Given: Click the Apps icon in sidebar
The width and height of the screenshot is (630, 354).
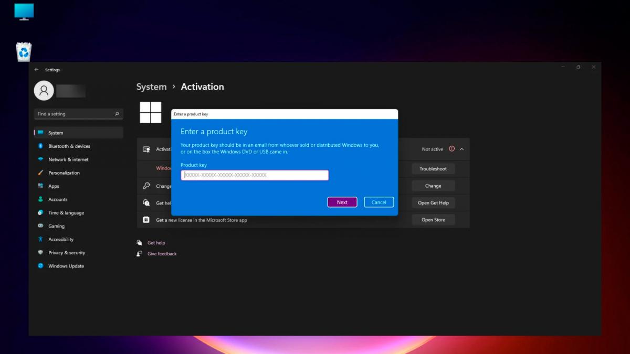Looking at the screenshot, I should tap(40, 186).
